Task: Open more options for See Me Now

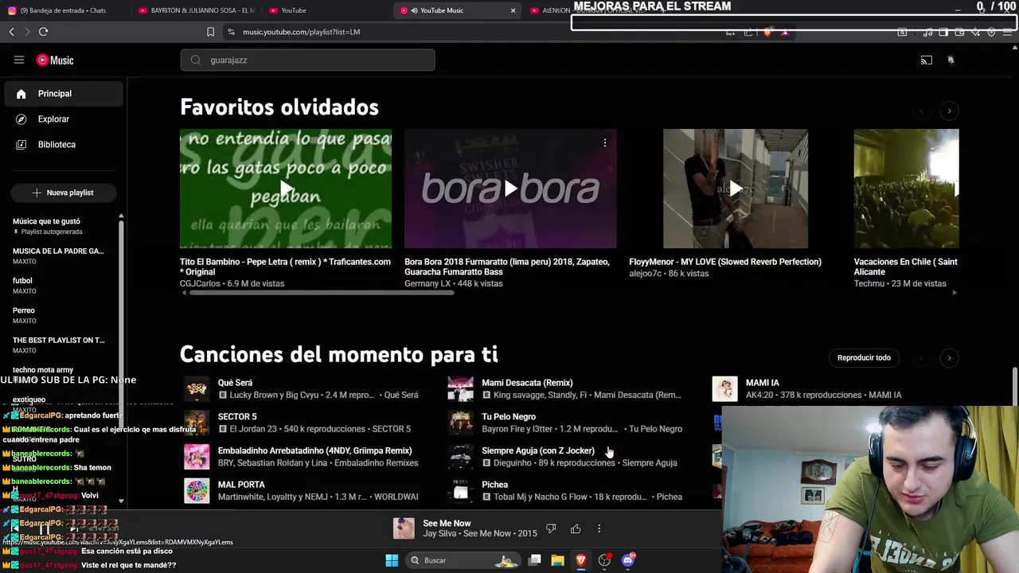Action: coord(599,528)
